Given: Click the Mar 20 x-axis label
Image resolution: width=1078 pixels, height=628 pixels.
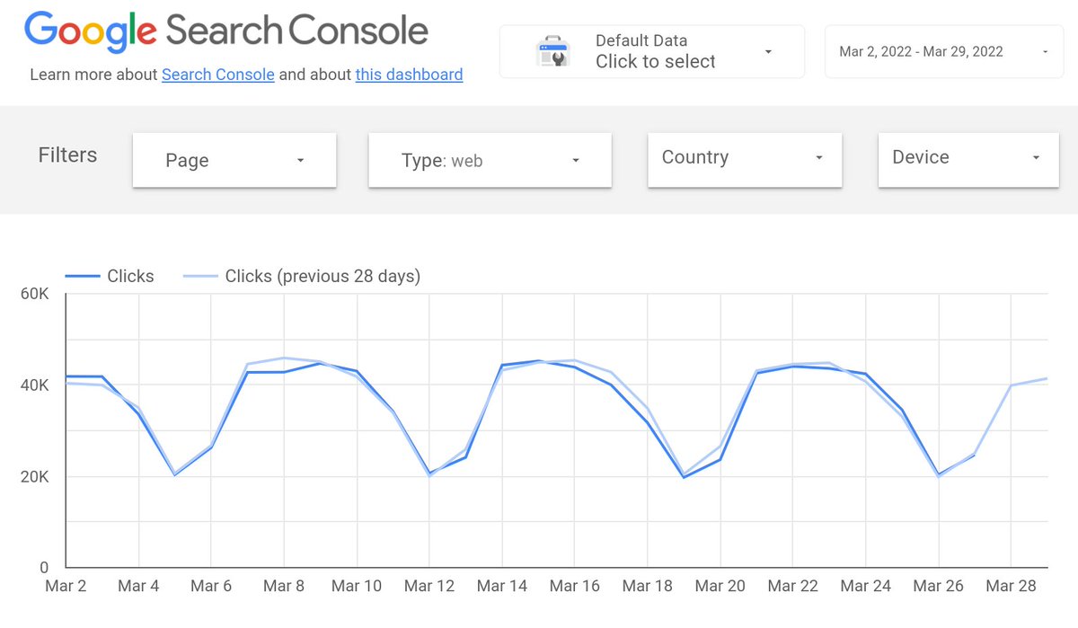Looking at the screenshot, I should click(720, 586).
